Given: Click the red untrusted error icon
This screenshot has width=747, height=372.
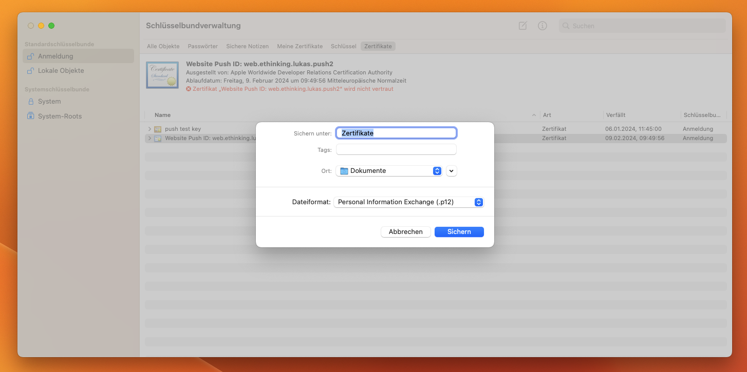Looking at the screenshot, I should coord(189,89).
